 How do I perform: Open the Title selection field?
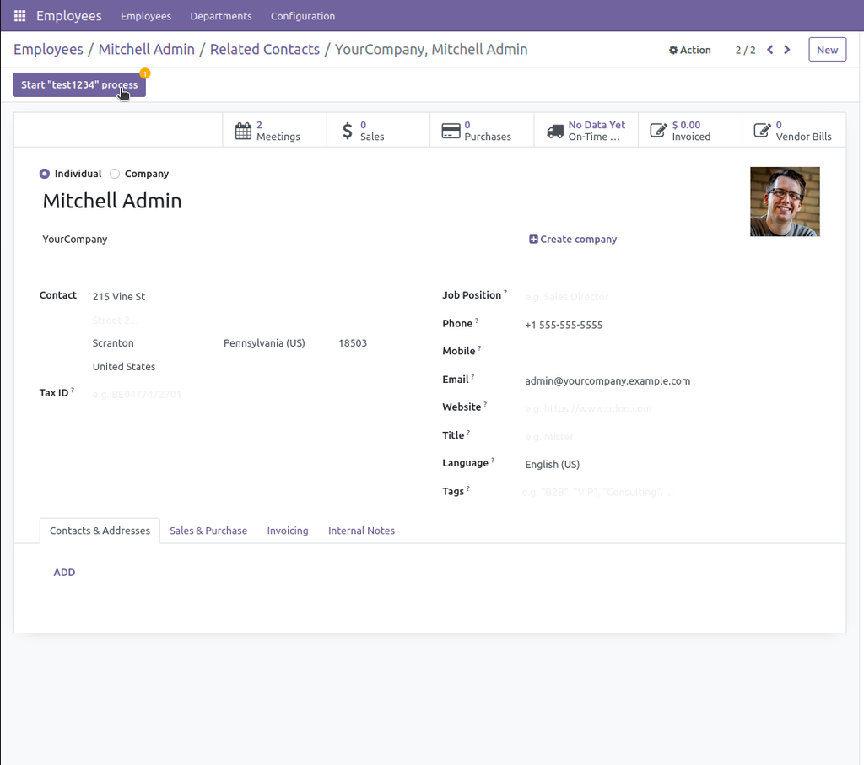tap(671, 437)
